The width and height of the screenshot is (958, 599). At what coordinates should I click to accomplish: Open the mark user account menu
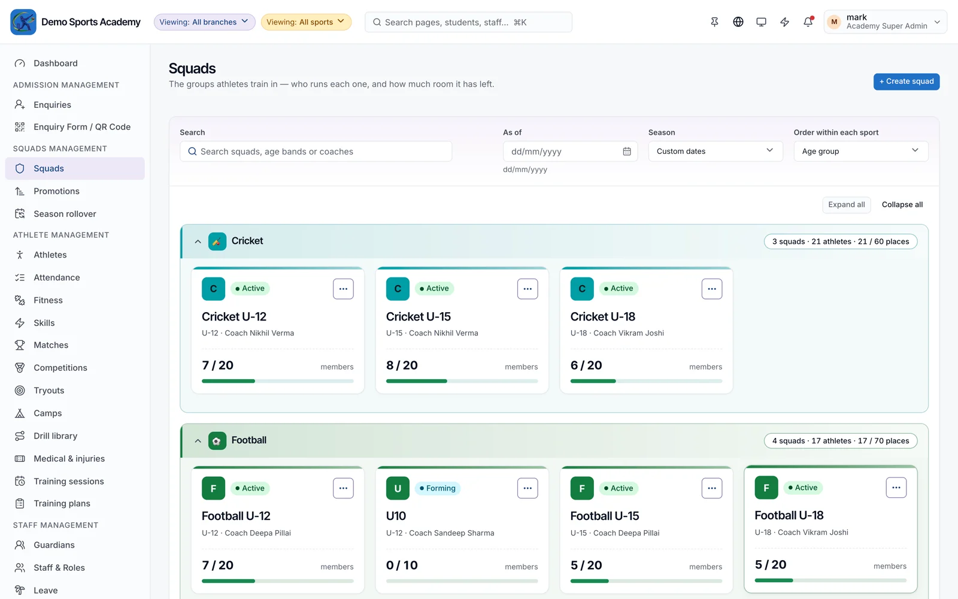point(885,22)
